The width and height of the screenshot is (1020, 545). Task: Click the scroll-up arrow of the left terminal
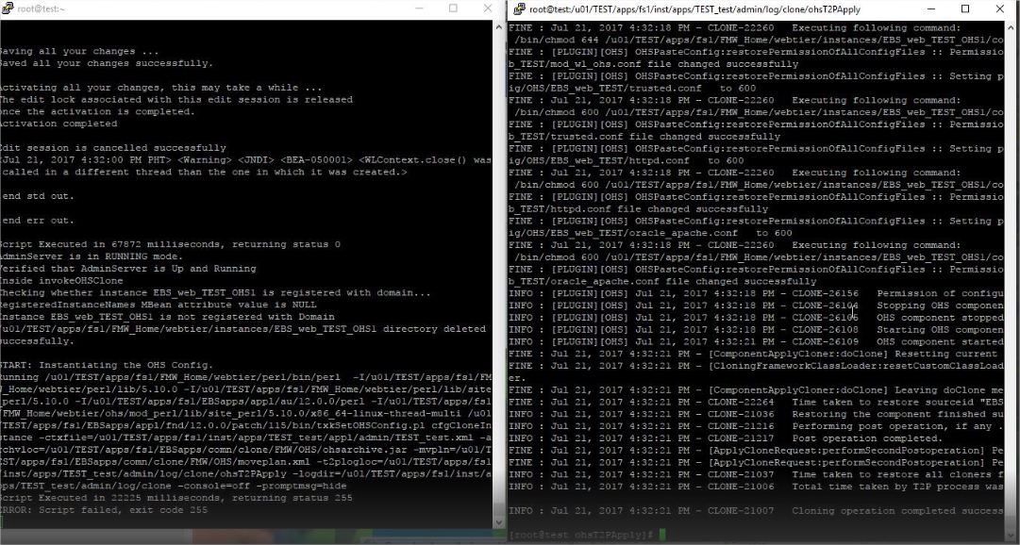click(500, 25)
